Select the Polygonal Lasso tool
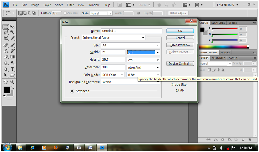259x152 pixels. (6, 32)
